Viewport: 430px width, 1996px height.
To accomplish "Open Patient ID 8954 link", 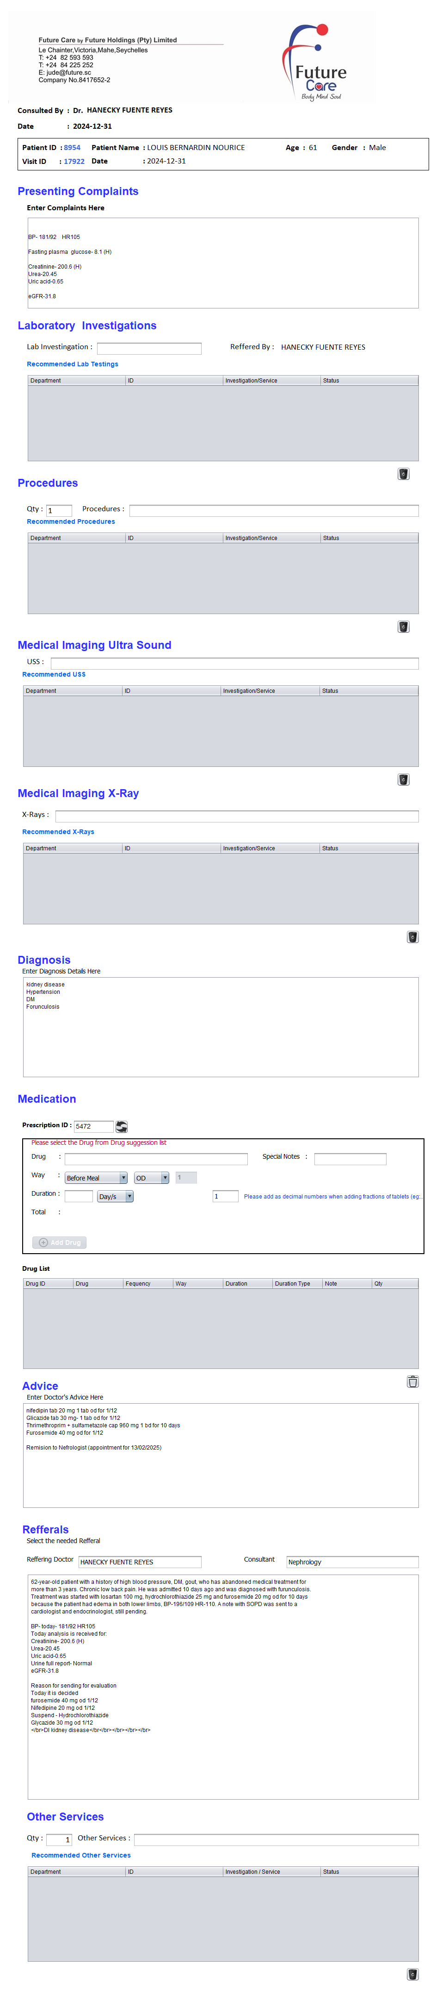I will point(72,147).
